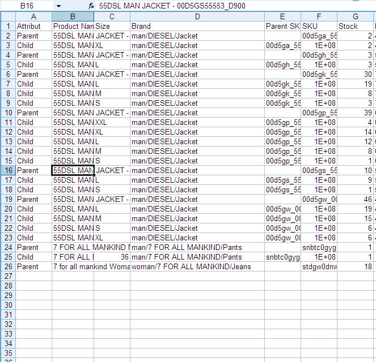Click the Parent SK header cell
The image size is (376, 362).
point(283,26)
